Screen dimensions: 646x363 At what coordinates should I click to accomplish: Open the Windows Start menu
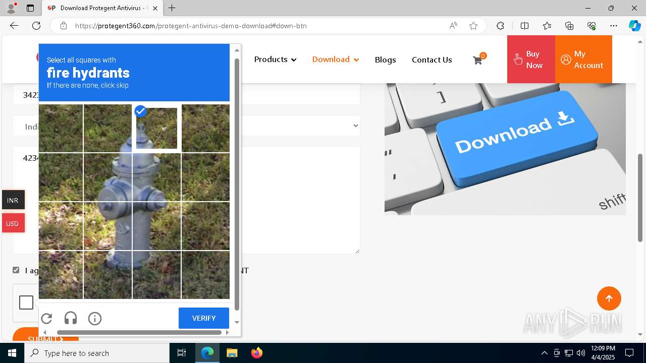(x=12, y=353)
